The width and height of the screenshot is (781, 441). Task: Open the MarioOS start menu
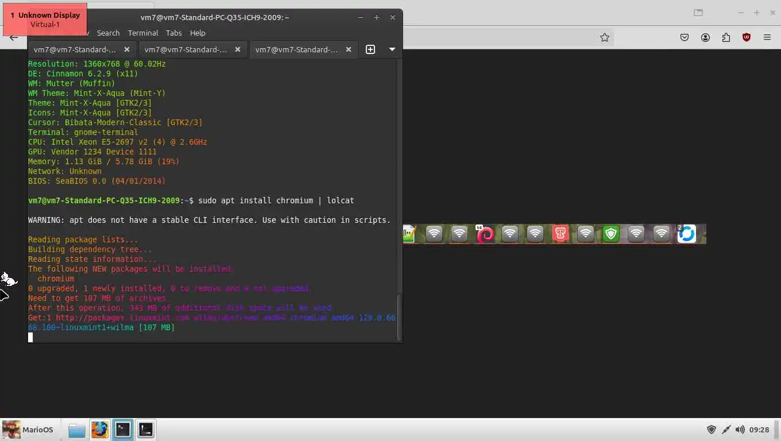point(28,430)
